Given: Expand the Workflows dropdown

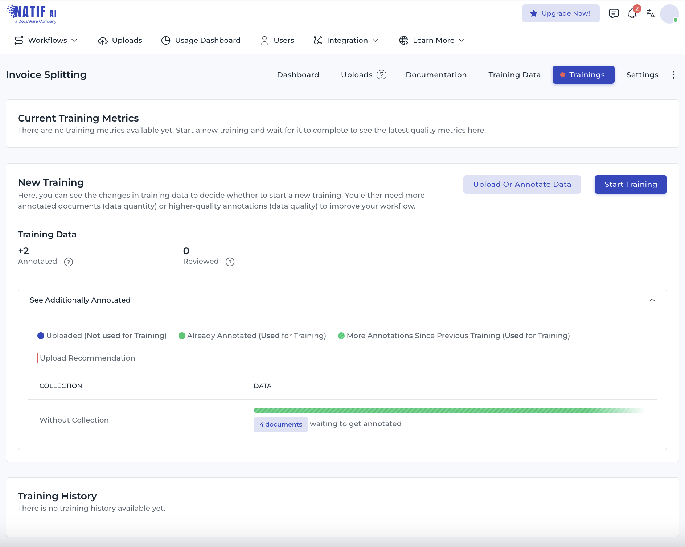Looking at the screenshot, I should click(74, 40).
